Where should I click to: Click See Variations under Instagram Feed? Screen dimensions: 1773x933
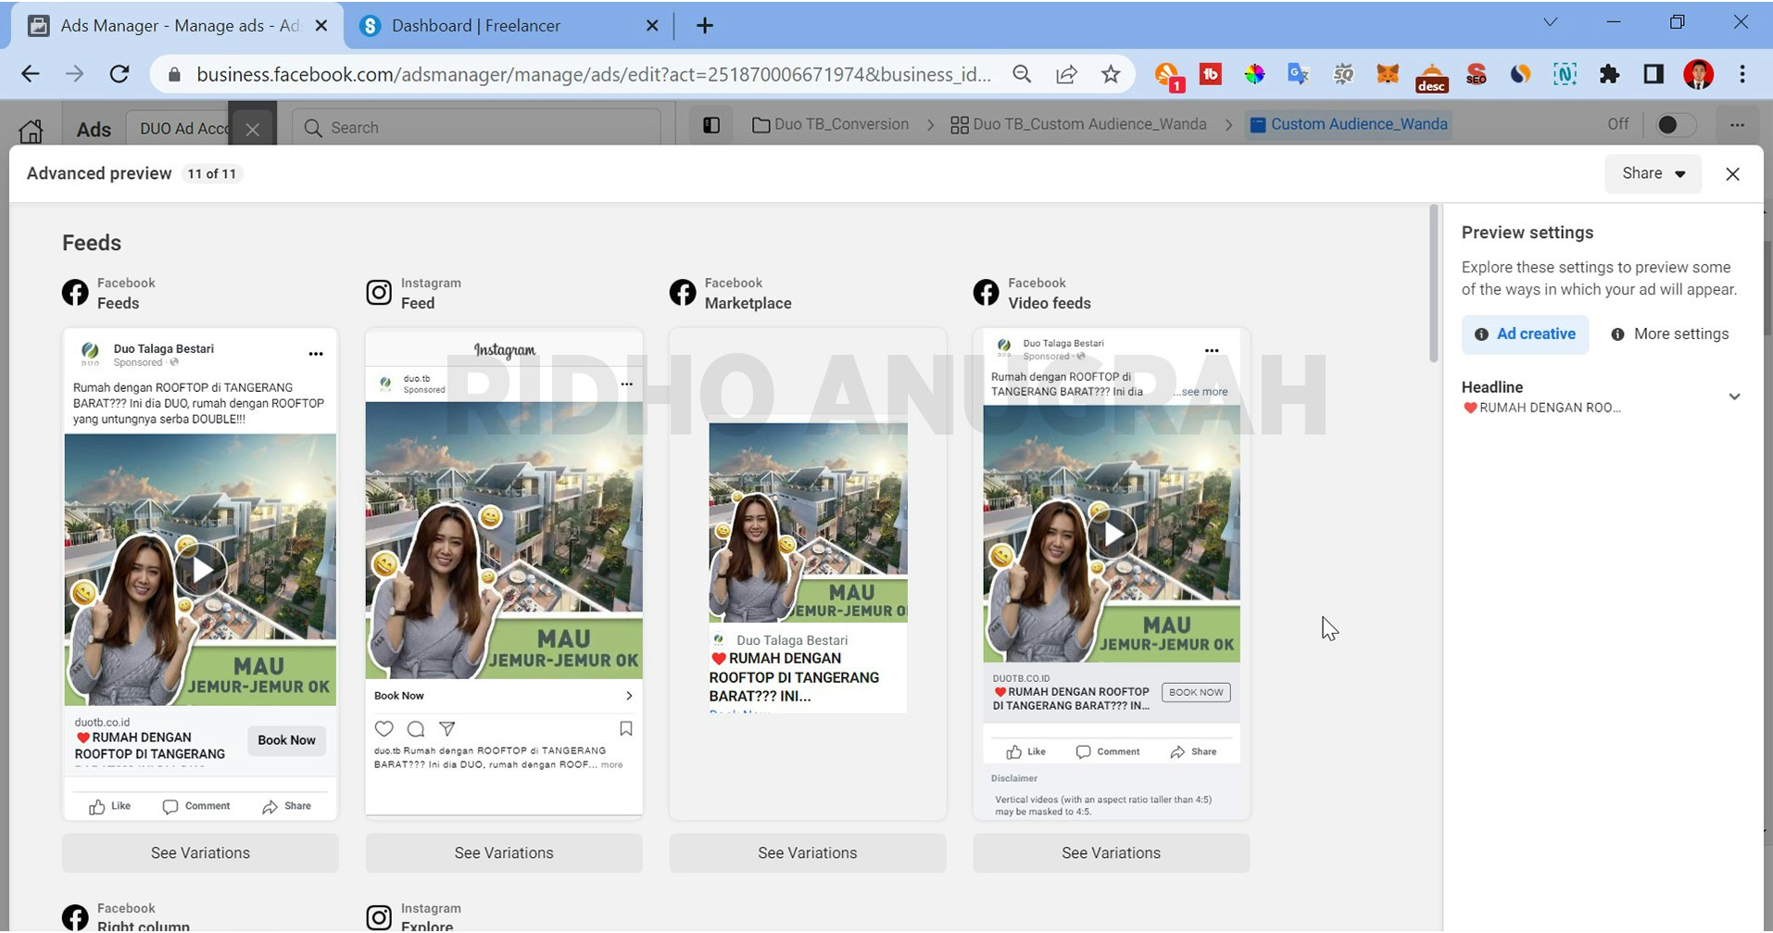pos(504,852)
